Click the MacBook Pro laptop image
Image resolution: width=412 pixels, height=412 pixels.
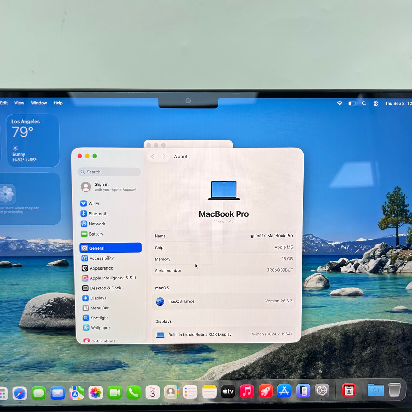pyautogui.click(x=224, y=191)
